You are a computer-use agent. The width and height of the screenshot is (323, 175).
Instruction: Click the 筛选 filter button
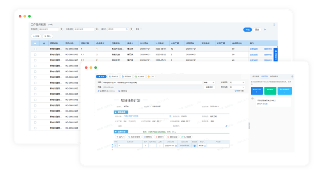[x=247, y=30]
